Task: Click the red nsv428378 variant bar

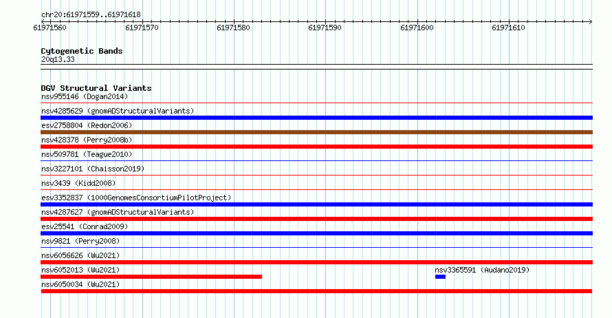Action: (316, 147)
